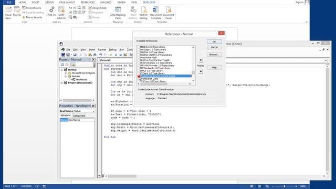Open Legacy Tools dropdown in Controls group
This screenshot has width=336, height=189.
click(x=76, y=17)
